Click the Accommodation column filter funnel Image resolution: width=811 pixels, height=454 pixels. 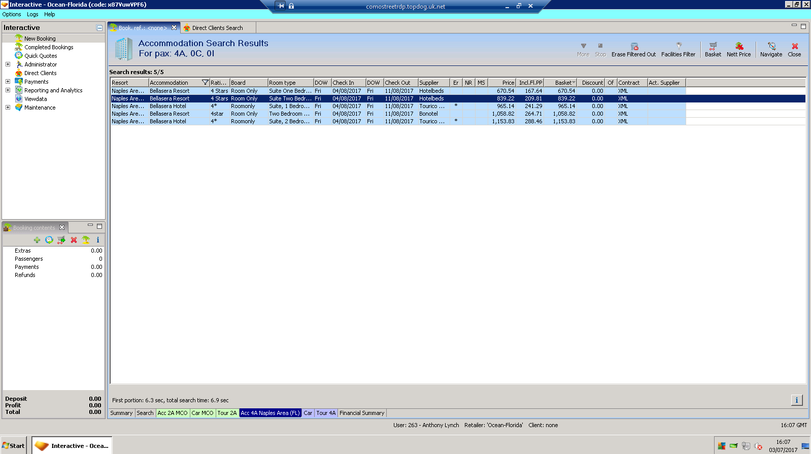click(205, 83)
